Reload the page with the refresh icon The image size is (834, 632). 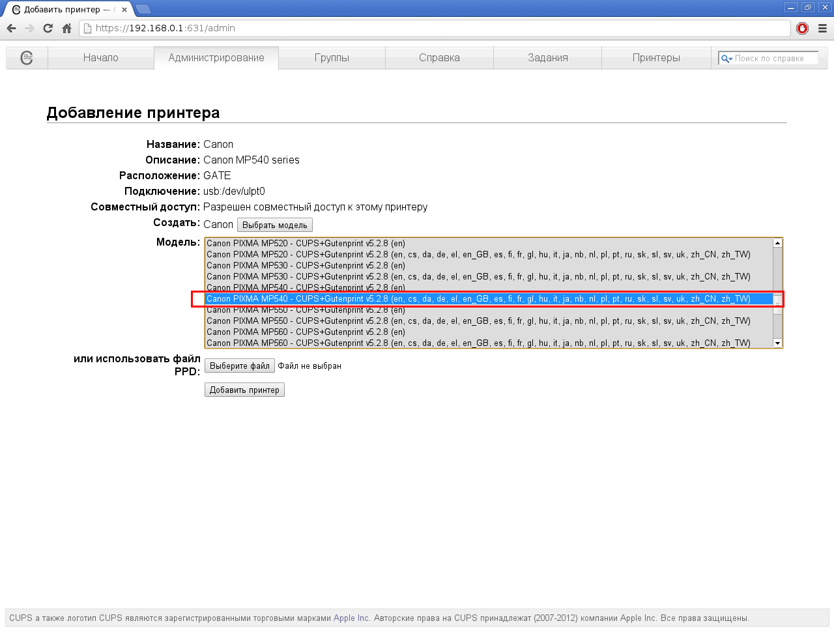(x=48, y=28)
